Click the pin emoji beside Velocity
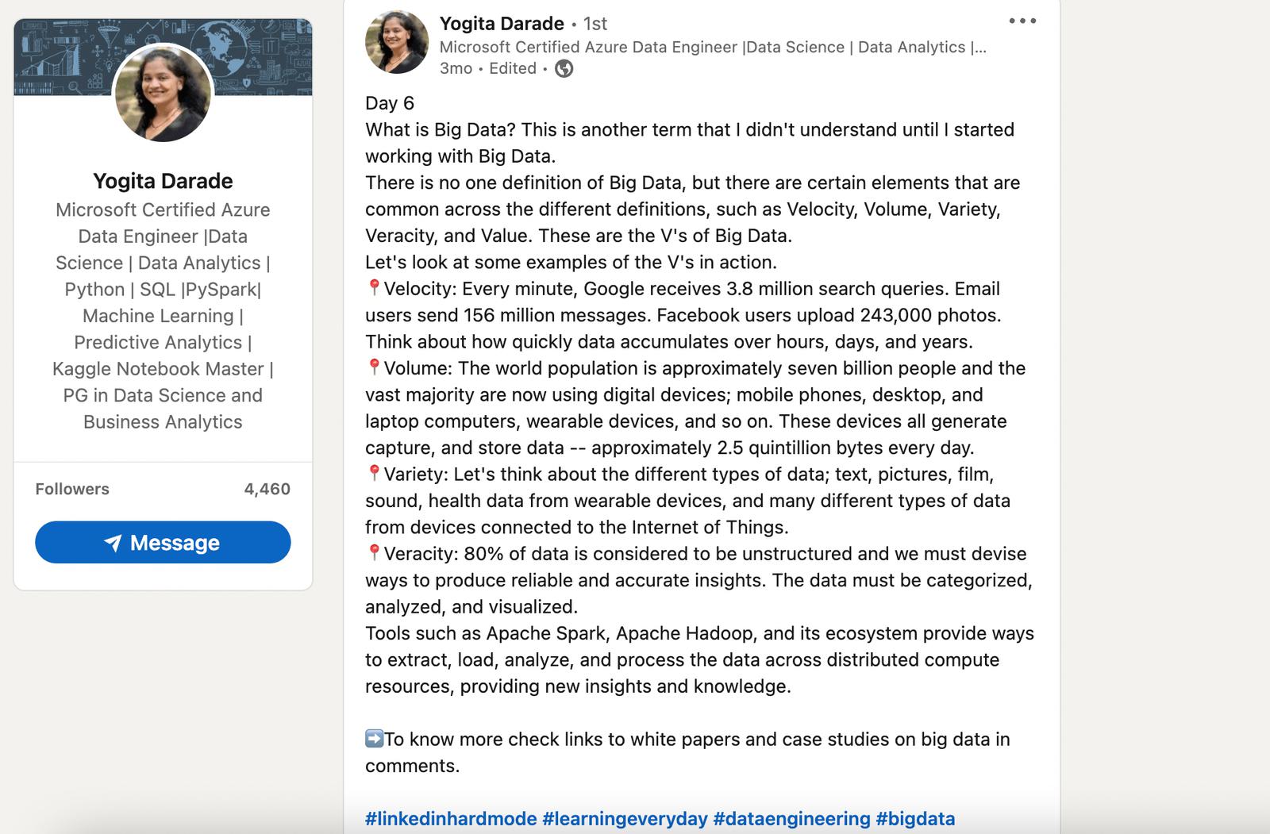The width and height of the screenshot is (1270, 834). pos(374,288)
